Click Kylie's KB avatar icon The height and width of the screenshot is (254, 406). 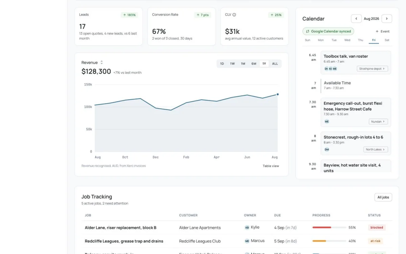coord(247,228)
